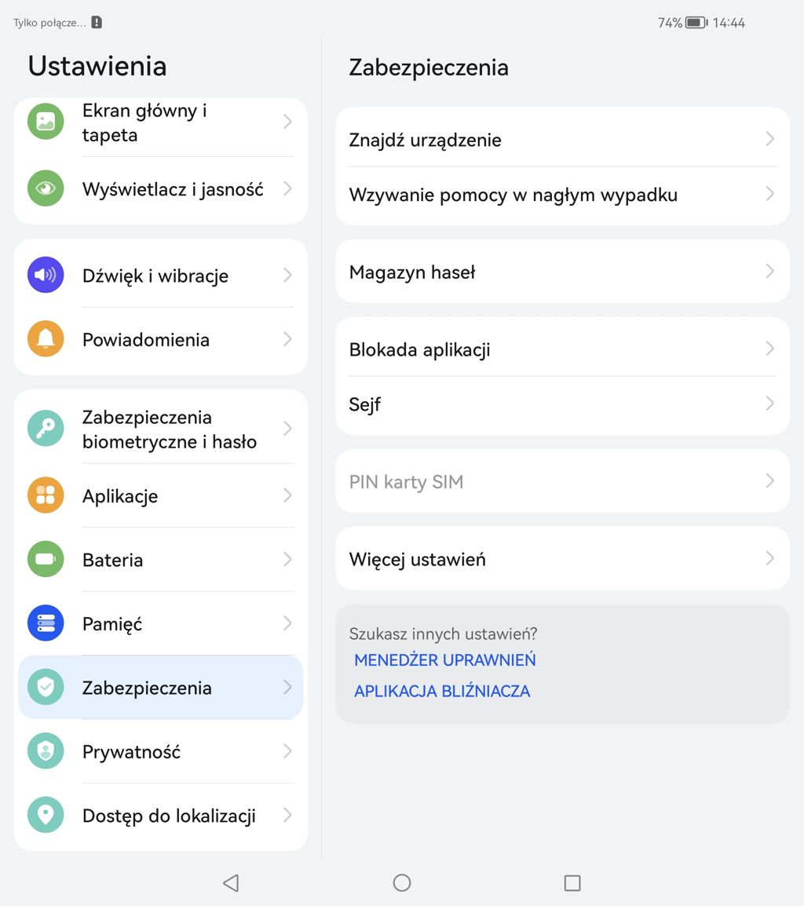Tap the Aplikacje grid icon
The image size is (804, 906).
click(x=46, y=495)
